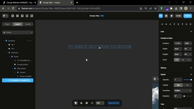This screenshot has height=109, width=194.
Task: Align selection horizontal centers
Action: (166, 24)
